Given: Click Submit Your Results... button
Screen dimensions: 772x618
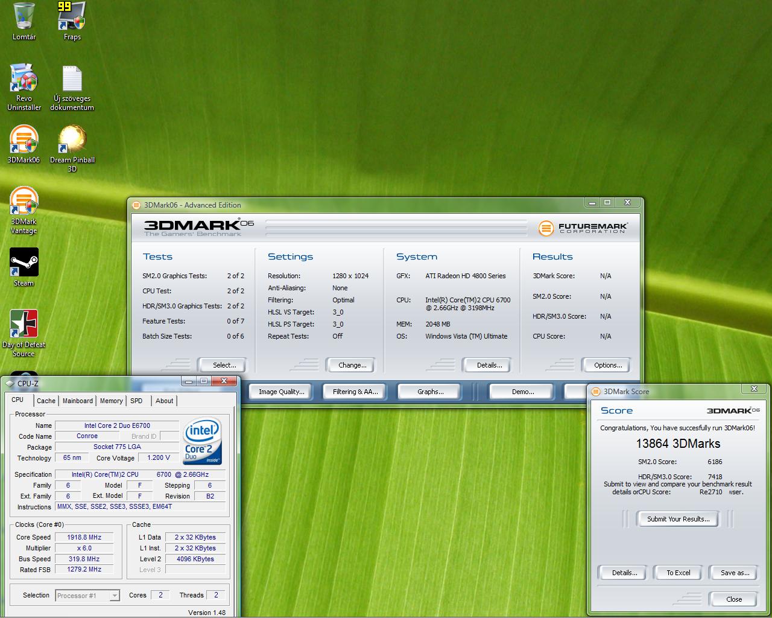Looking at the screenshot, I should 678,519.
